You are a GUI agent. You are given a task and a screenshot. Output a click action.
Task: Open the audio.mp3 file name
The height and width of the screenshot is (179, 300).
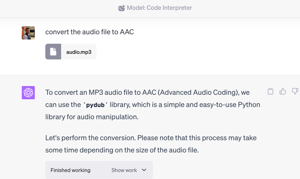tap(79, 52)
